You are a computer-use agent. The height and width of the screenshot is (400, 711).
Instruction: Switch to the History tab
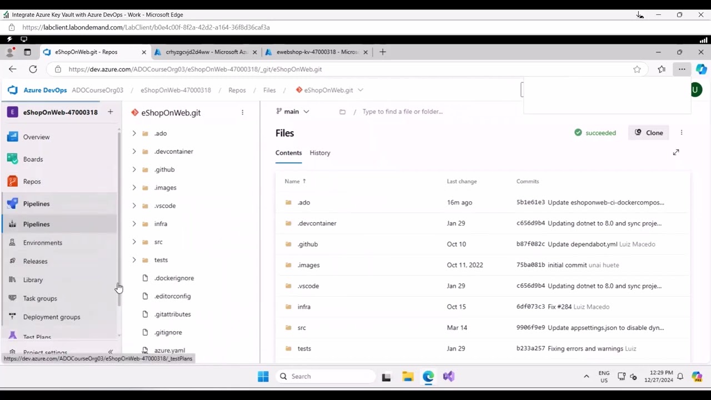point(320,153)
